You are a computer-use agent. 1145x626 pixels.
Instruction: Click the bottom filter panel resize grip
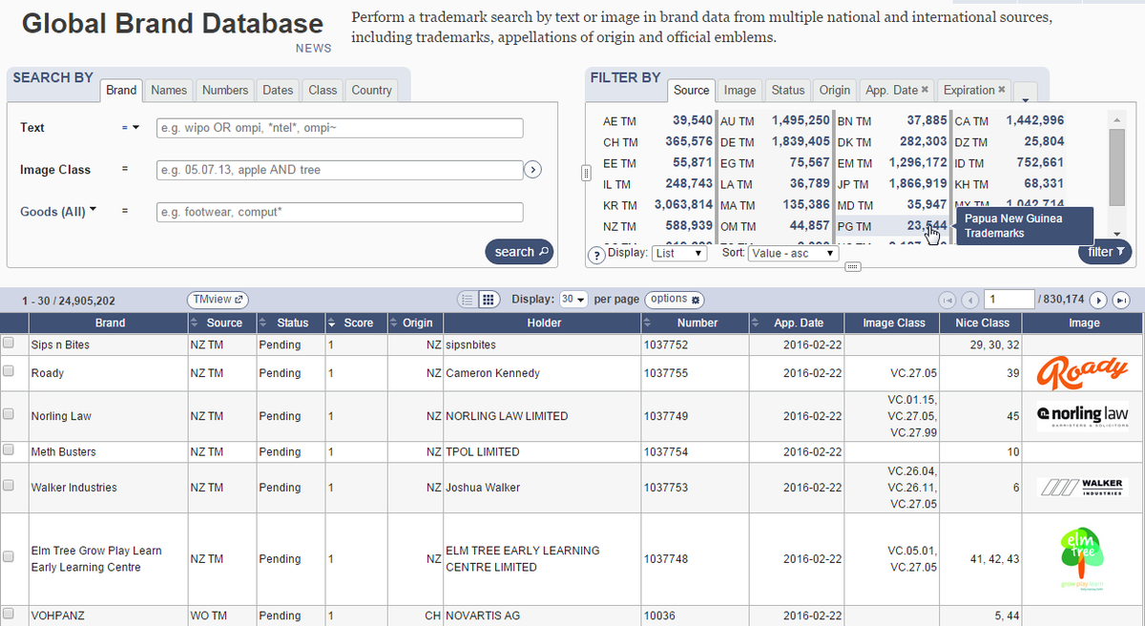pyautogui.click(x=853, y=266)
